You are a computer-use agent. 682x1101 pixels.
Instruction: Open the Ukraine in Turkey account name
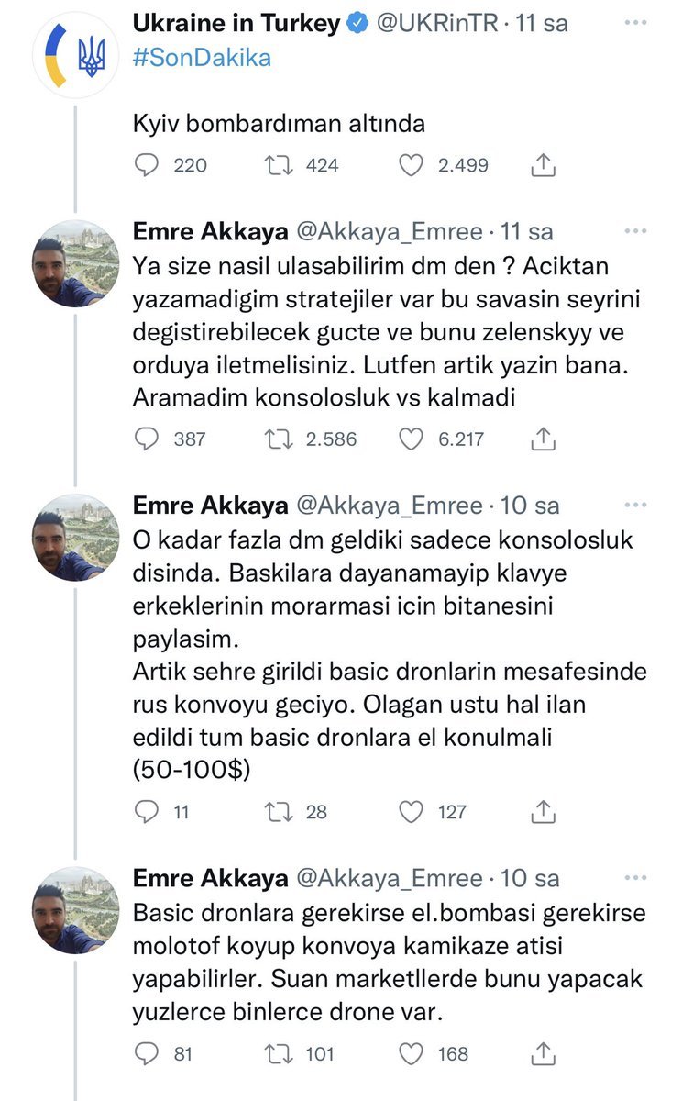[236, 25]
